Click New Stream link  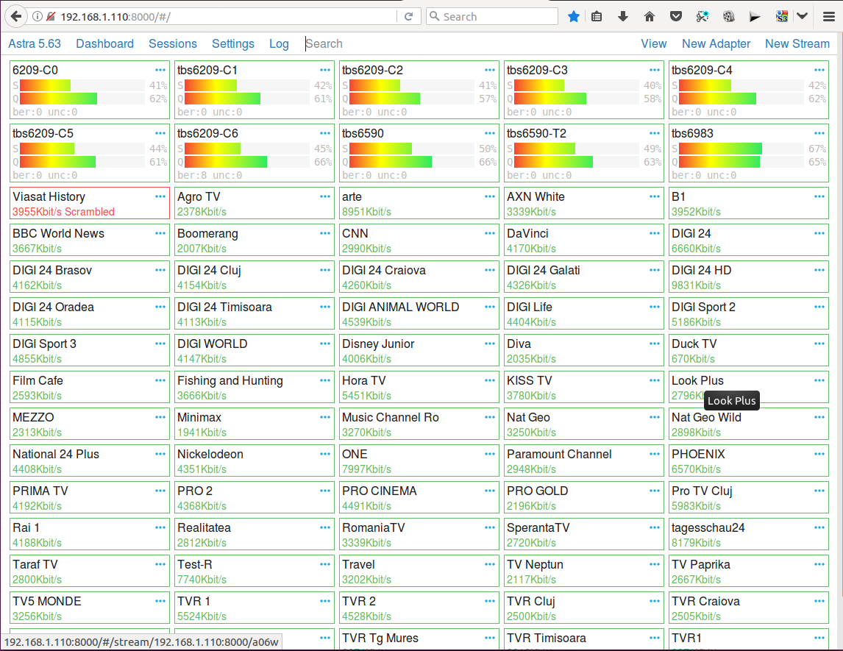[797, 43]
